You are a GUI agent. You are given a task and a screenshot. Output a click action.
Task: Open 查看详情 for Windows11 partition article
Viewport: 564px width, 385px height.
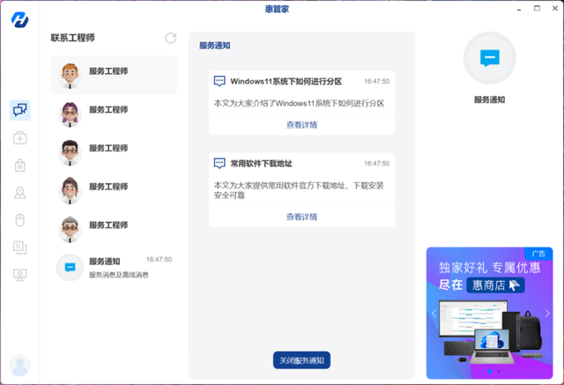tap(301, 125)
